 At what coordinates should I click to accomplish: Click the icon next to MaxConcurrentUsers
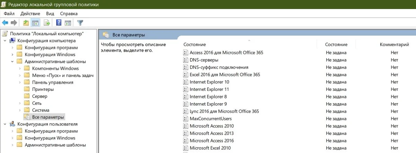[185, 119]
